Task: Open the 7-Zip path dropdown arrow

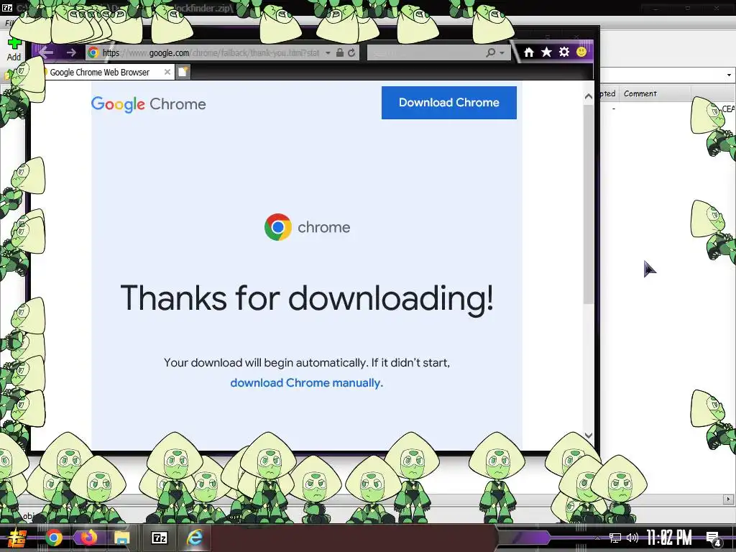Action: pos(729,75)
